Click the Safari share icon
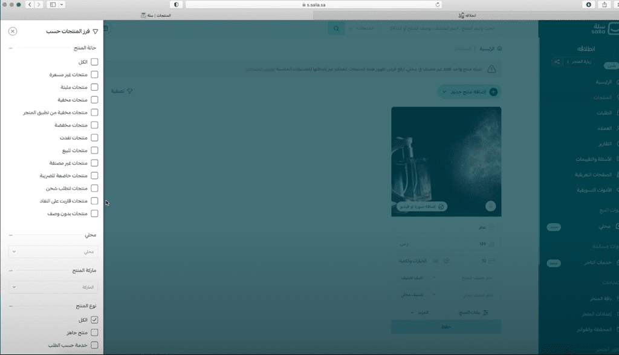Screen dimensions: 619x355 pyautogui.click(x=604, y=5)
